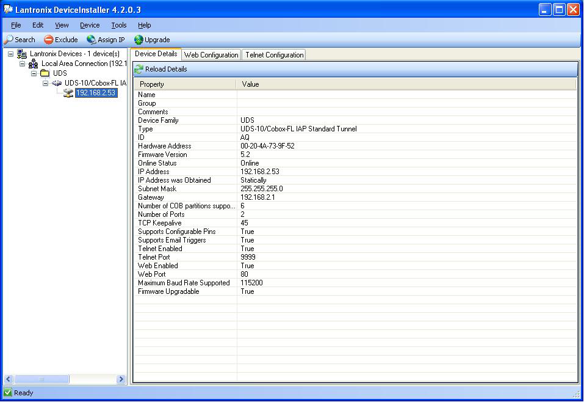Click the Property column header

pyautogui.click(x=185, y=84)
